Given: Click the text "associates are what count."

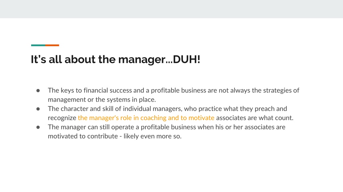Looking at the screenshot, I should (255, 118).
